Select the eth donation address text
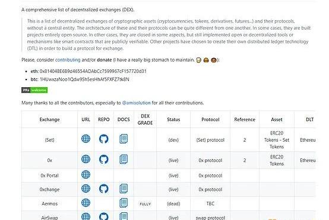 click(x=93, y=71)
